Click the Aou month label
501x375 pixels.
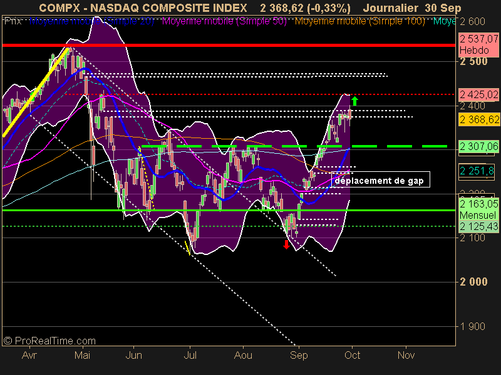pyautogui.click(x=243, y=355)
